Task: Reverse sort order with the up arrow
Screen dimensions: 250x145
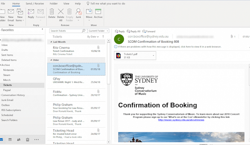Action: [x=103, y=37]
